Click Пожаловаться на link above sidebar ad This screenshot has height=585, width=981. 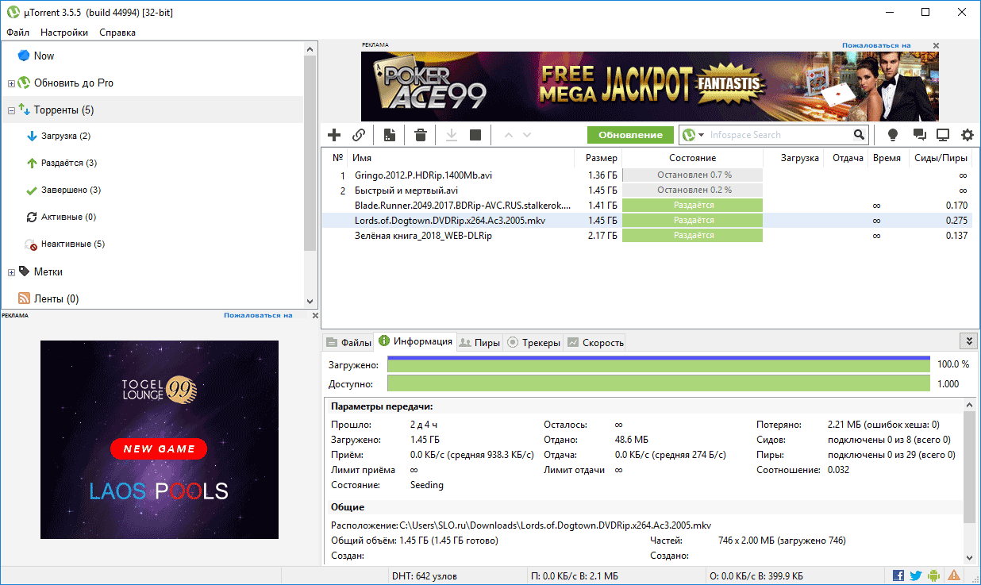click(258, 315)
